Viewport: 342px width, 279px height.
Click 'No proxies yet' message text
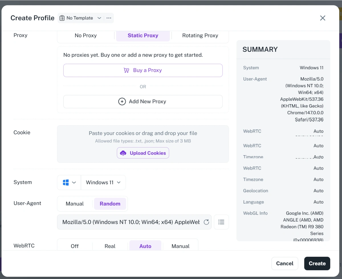click(133, 55)
